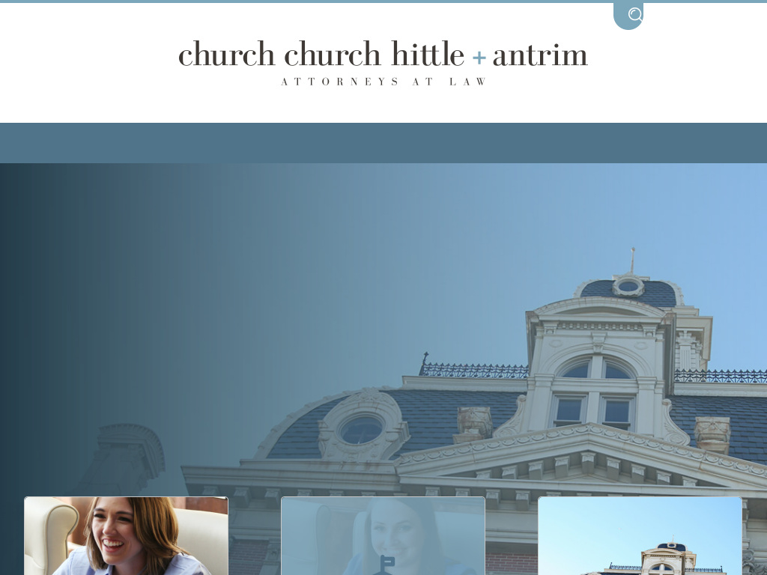Click the first word church in the logo

[x=227, y=55]
